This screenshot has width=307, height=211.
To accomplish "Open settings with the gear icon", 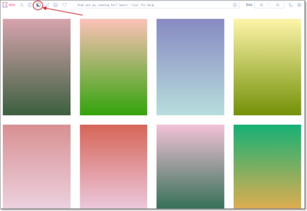I will point(299,5).
